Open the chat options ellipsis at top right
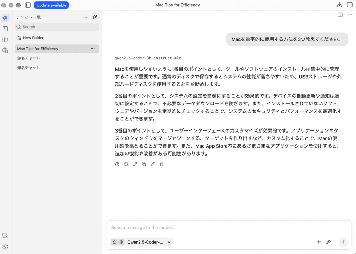356x254 pixels. click(350, 15)
